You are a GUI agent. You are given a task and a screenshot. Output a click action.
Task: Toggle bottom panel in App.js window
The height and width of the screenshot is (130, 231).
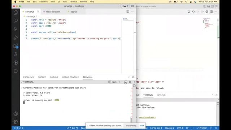click(x=209, y=6)
